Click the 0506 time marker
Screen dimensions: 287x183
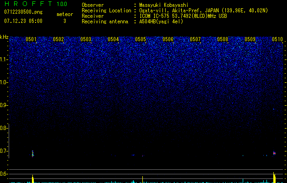168,39
